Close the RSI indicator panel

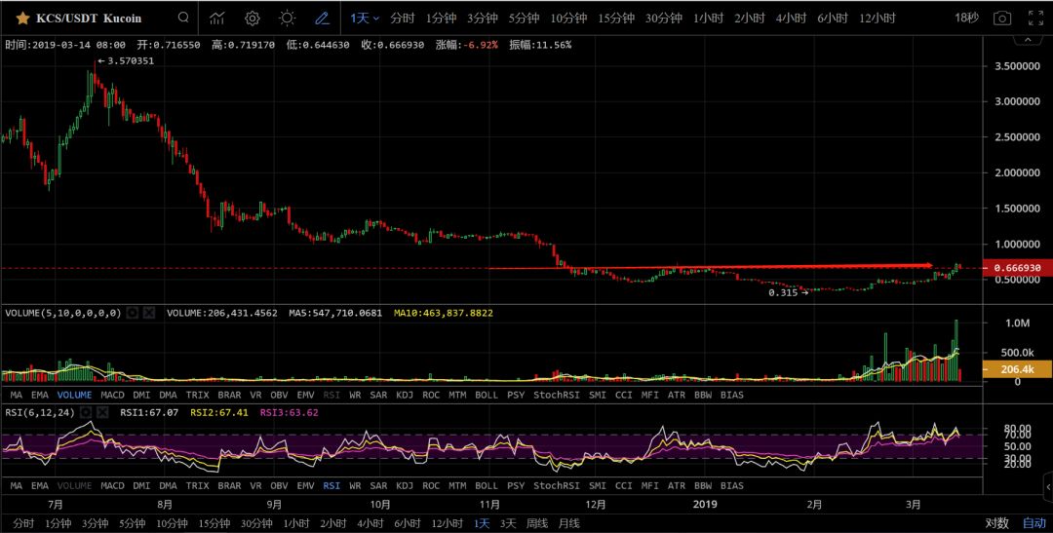[101, 412]
